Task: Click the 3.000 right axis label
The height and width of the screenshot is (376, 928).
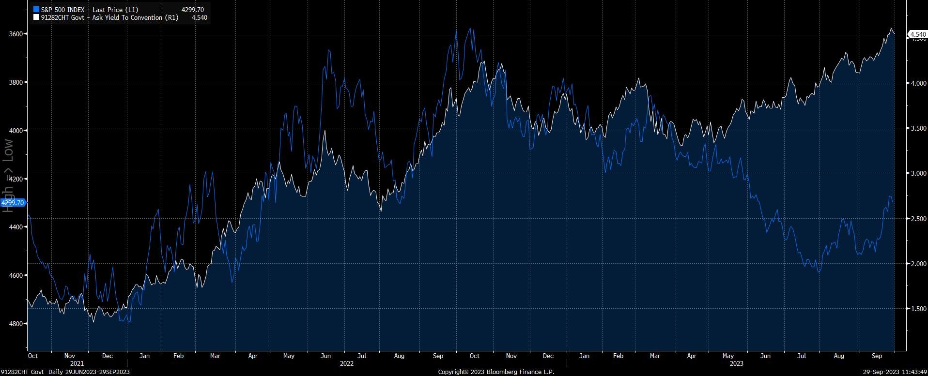Action: tap(918, 174)
